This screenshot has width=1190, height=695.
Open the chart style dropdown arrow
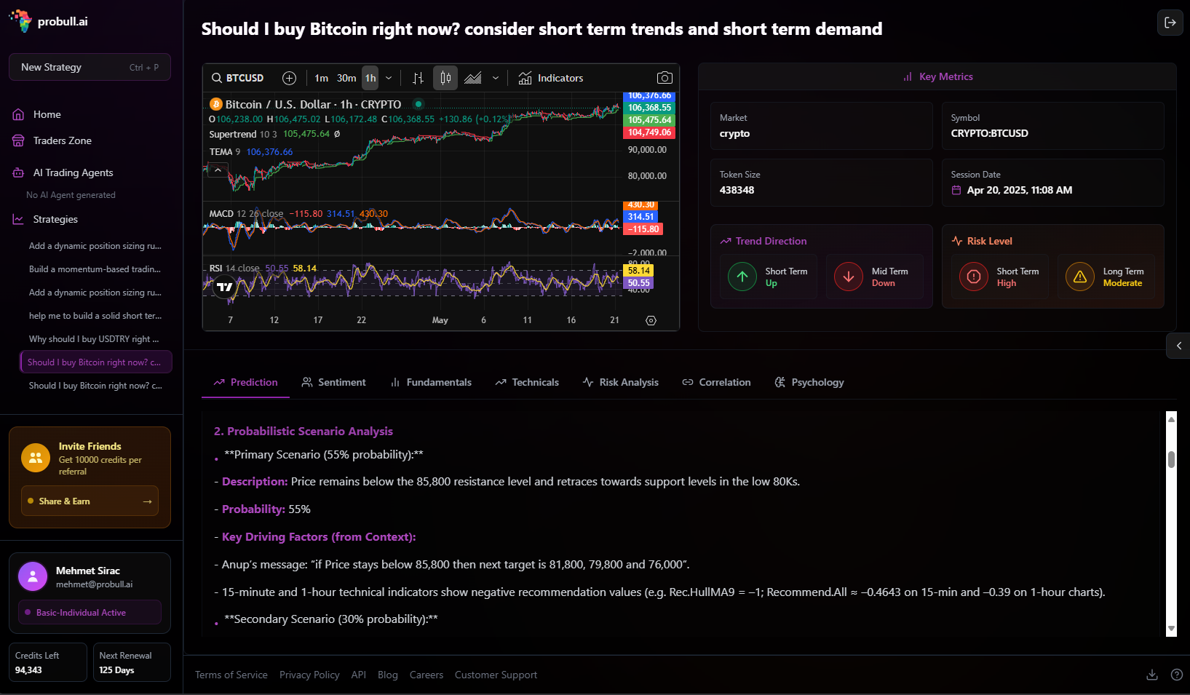[x=496, y=78]
